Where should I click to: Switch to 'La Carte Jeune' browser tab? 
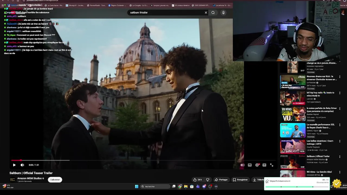point(54,5)
